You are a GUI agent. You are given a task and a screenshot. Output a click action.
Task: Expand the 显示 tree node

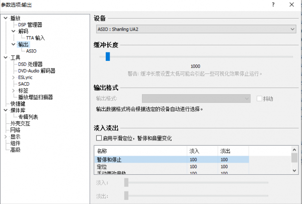tap(6, 136)
